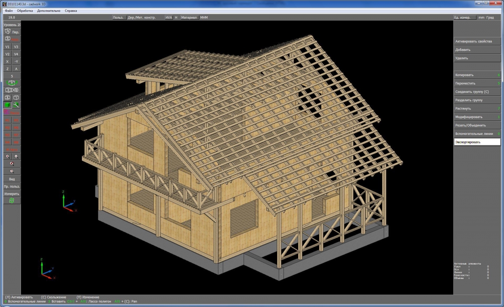Viewport: 504px width, 307px height.
Task: Open the 'Материал' selector in top bar
Action: point(189,18)
